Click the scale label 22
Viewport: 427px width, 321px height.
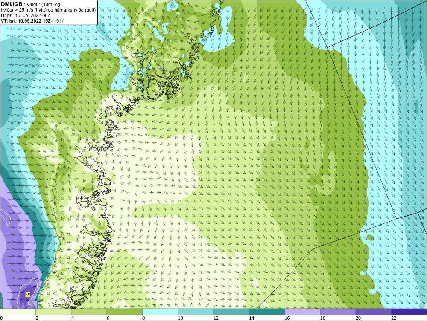tap(394, 318)
